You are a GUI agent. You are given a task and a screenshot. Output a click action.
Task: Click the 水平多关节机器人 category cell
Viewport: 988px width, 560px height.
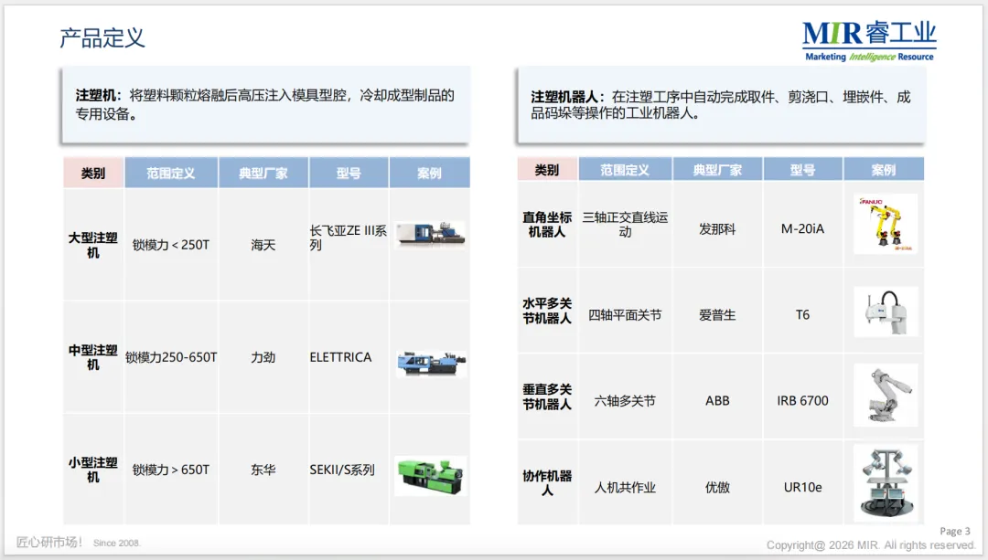click(547, 311)
